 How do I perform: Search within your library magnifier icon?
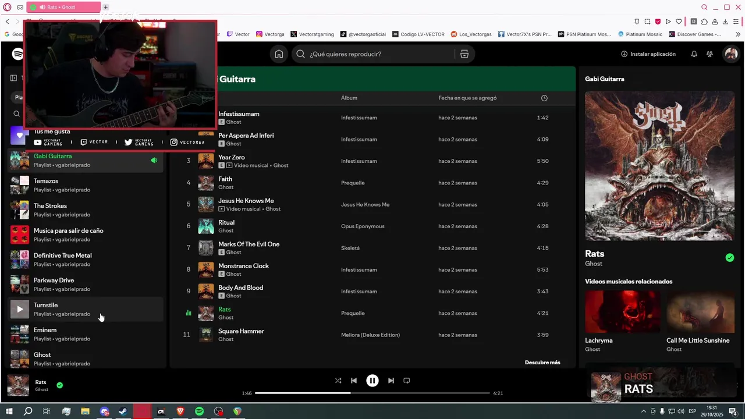click(x=17, y=114)
